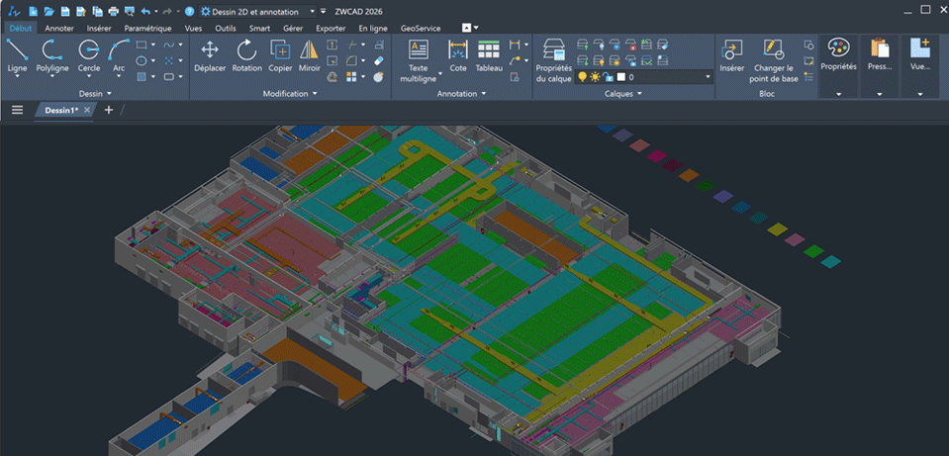
Task: Click the rectangle tool icon in Dessin
Action: 142,45
